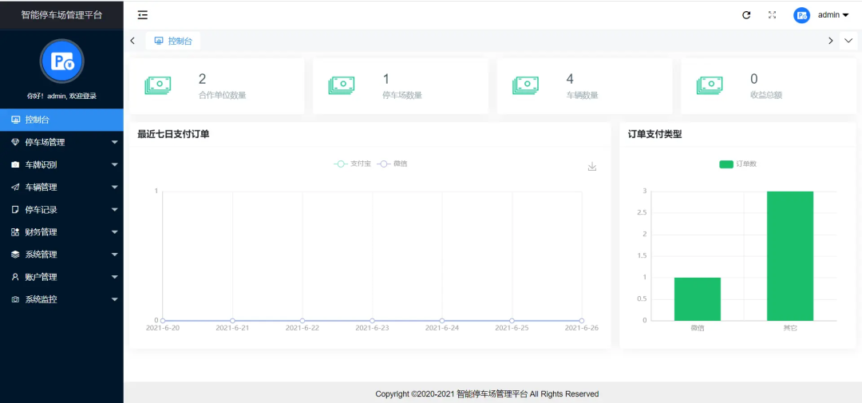This screenshot has width=862, height=403.
Task: Click the refresh icon in top bar
Action: 746,15
